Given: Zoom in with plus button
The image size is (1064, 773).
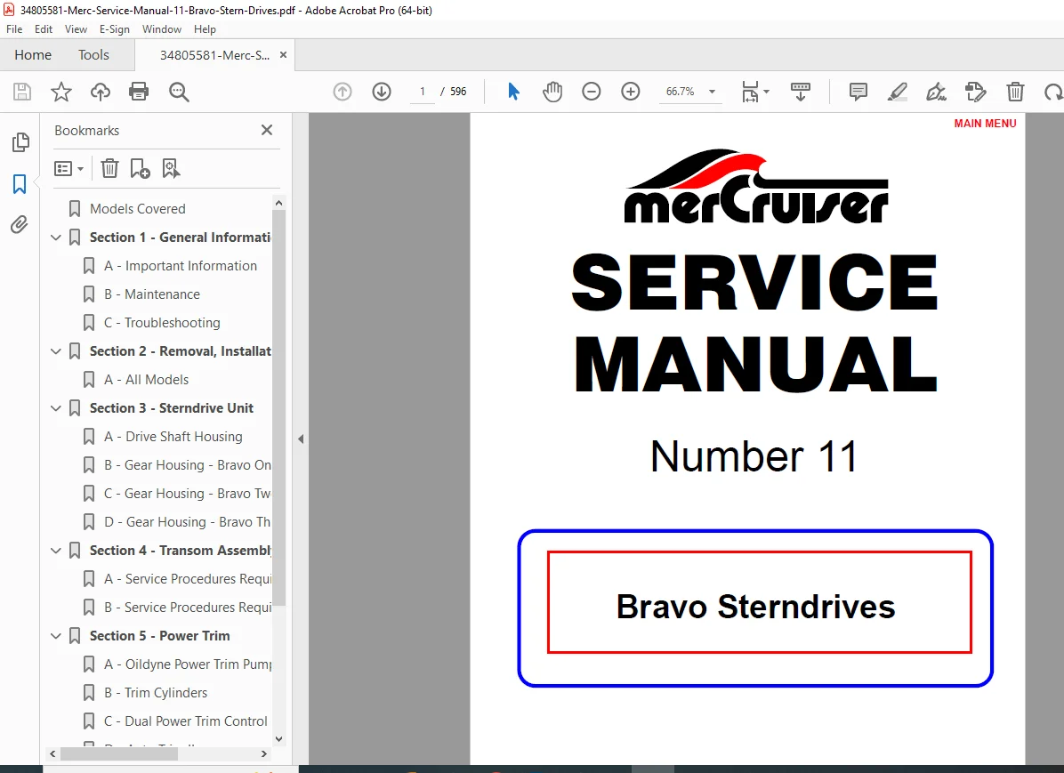Looking at the screenshot, I should point(631,92).
